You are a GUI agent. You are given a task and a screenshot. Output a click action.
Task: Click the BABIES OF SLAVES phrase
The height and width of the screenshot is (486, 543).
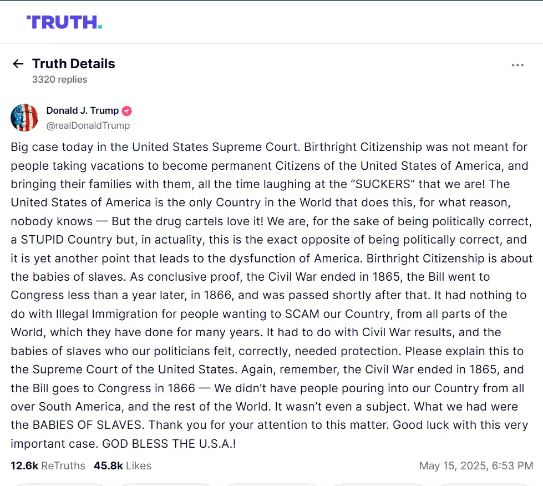coord(87,424)
